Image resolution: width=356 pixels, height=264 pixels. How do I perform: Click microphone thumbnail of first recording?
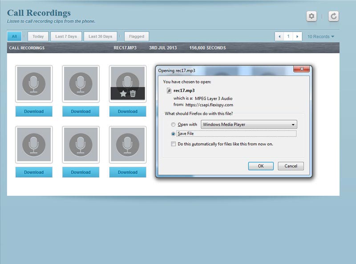click(34, 84)
